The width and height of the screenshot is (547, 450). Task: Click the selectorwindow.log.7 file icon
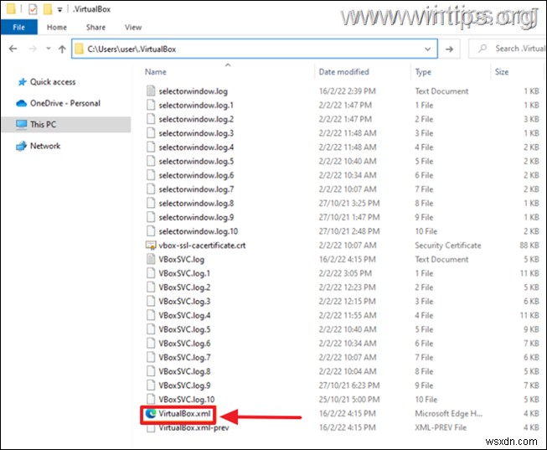click(151, 189)
